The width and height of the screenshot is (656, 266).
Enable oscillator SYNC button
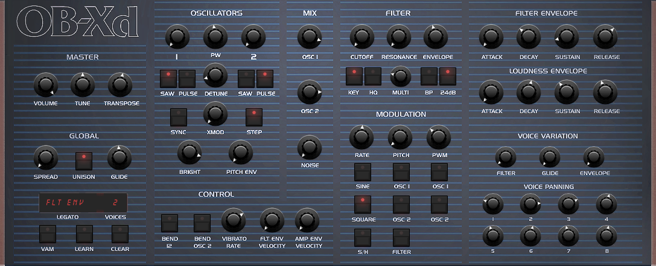(179, 117)
